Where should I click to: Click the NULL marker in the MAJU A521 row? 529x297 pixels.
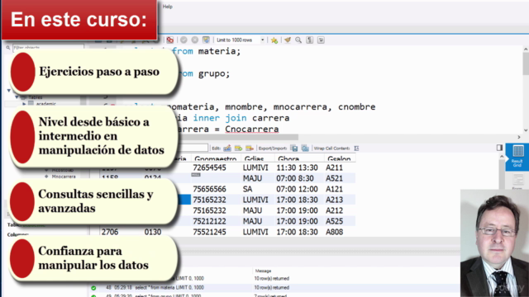click(196, 175)
